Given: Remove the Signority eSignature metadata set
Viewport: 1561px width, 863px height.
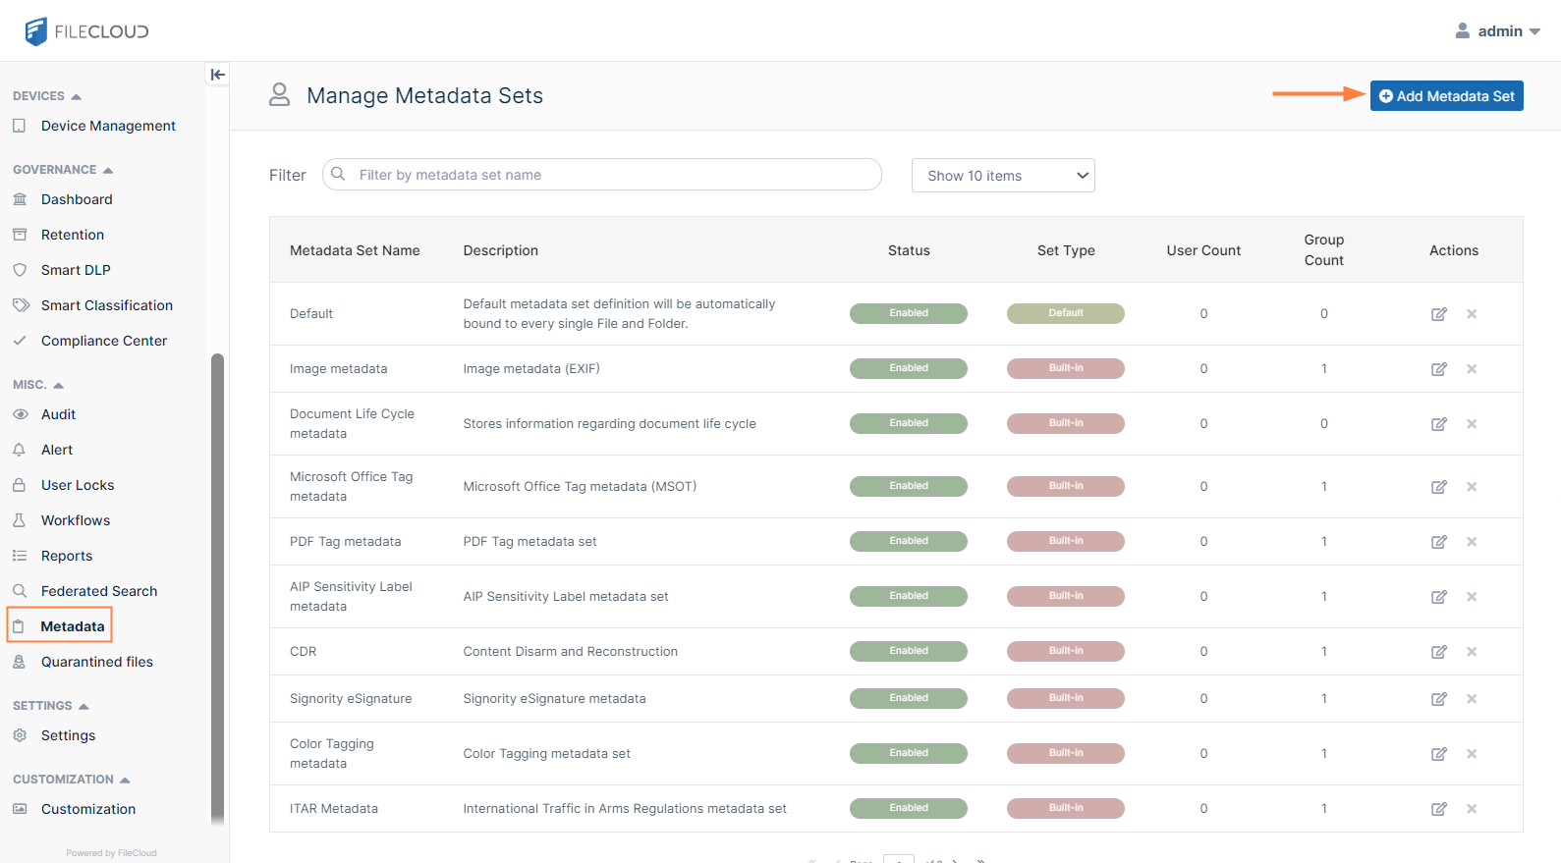Looking at the screenshot, I should point(1472,699).
